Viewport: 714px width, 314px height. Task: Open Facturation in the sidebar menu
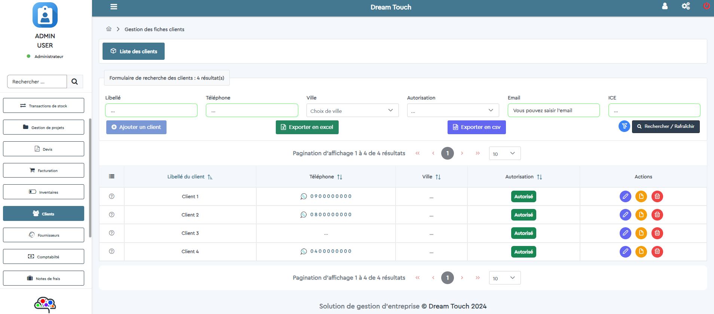(43, 170)
